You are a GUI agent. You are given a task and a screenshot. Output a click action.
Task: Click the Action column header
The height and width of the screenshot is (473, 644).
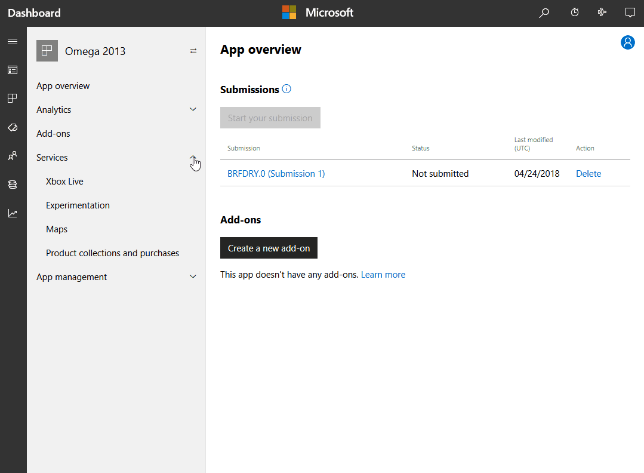(x=585, y=148)
